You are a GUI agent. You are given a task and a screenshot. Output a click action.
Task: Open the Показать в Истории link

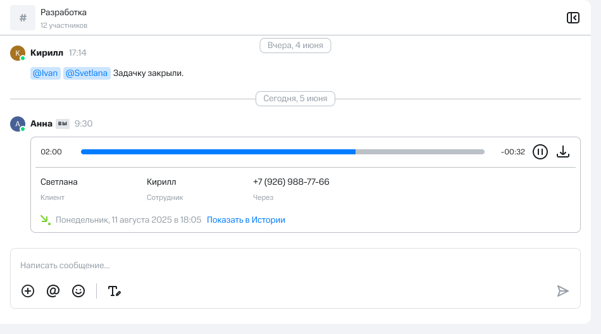(245, 220)
